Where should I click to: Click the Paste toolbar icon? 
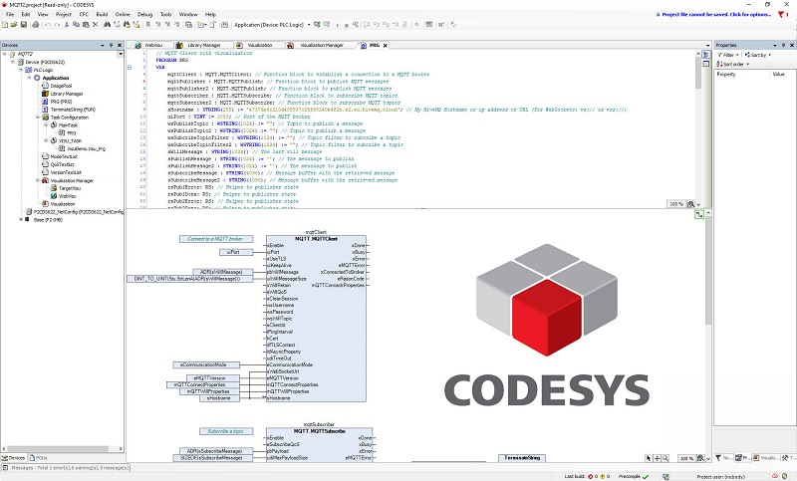pyautogui.click(x=86, y=24)
